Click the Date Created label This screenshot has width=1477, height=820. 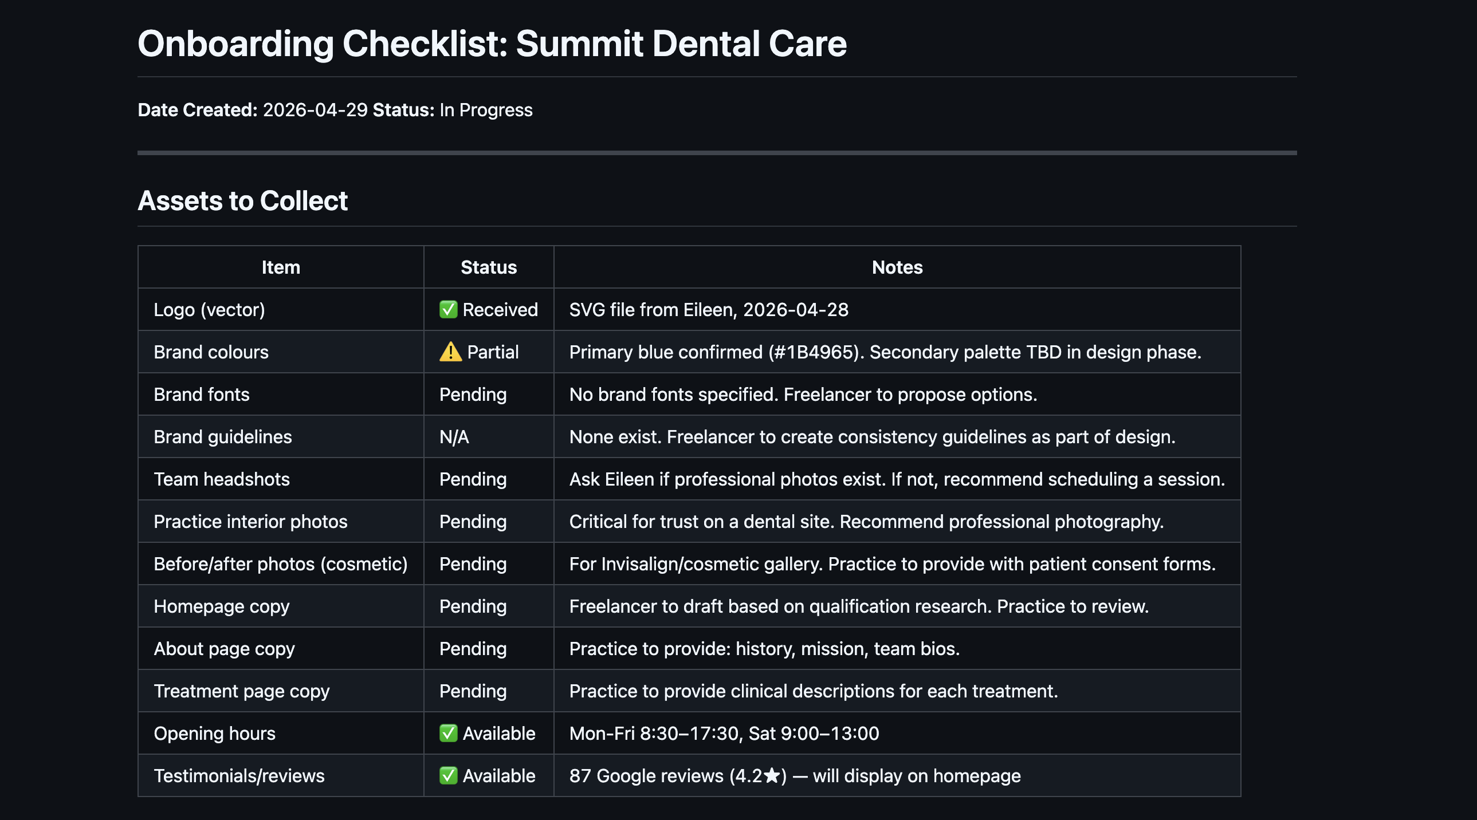click(x=197, y=110)
